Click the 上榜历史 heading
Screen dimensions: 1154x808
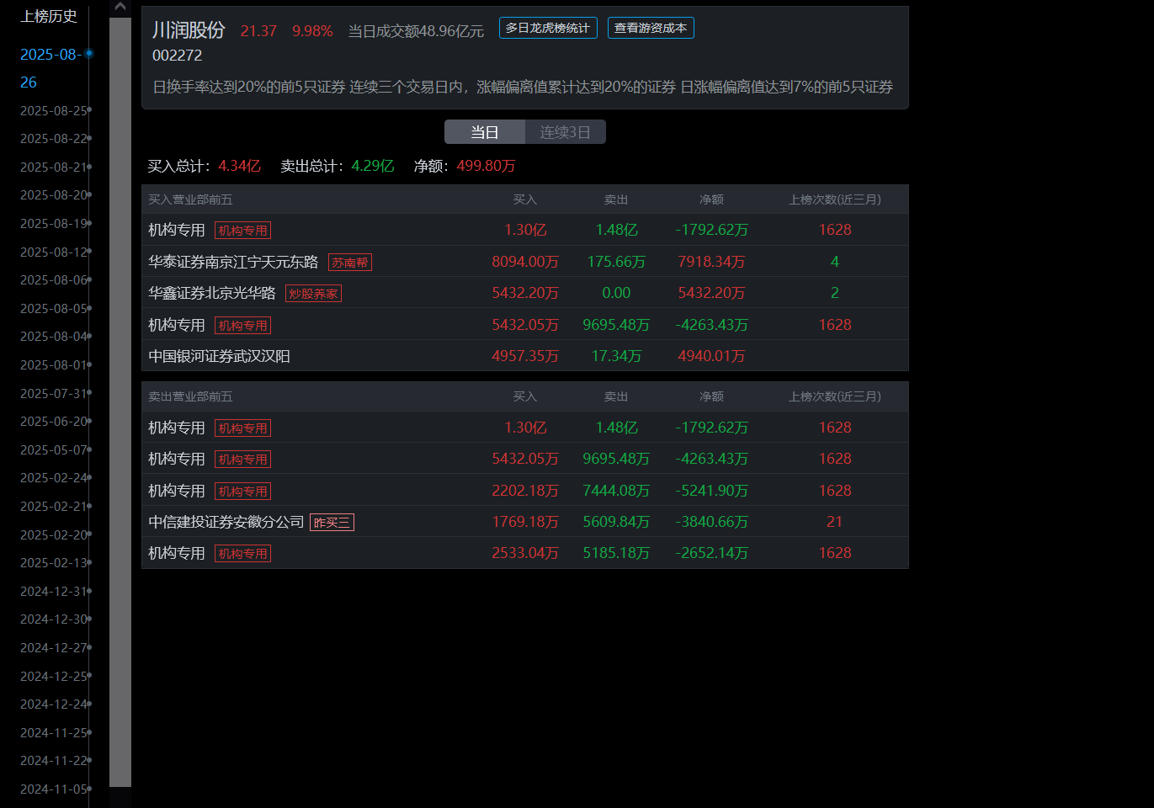(x=49, y=16)
